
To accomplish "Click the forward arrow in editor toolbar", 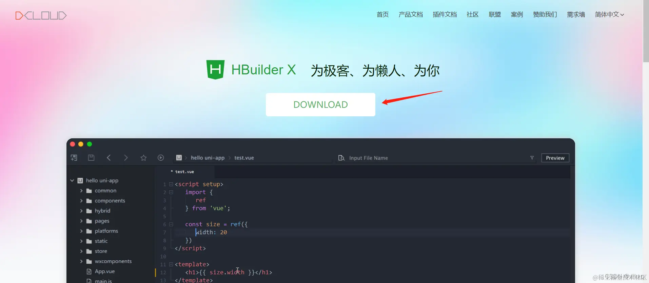I will 126,158.
